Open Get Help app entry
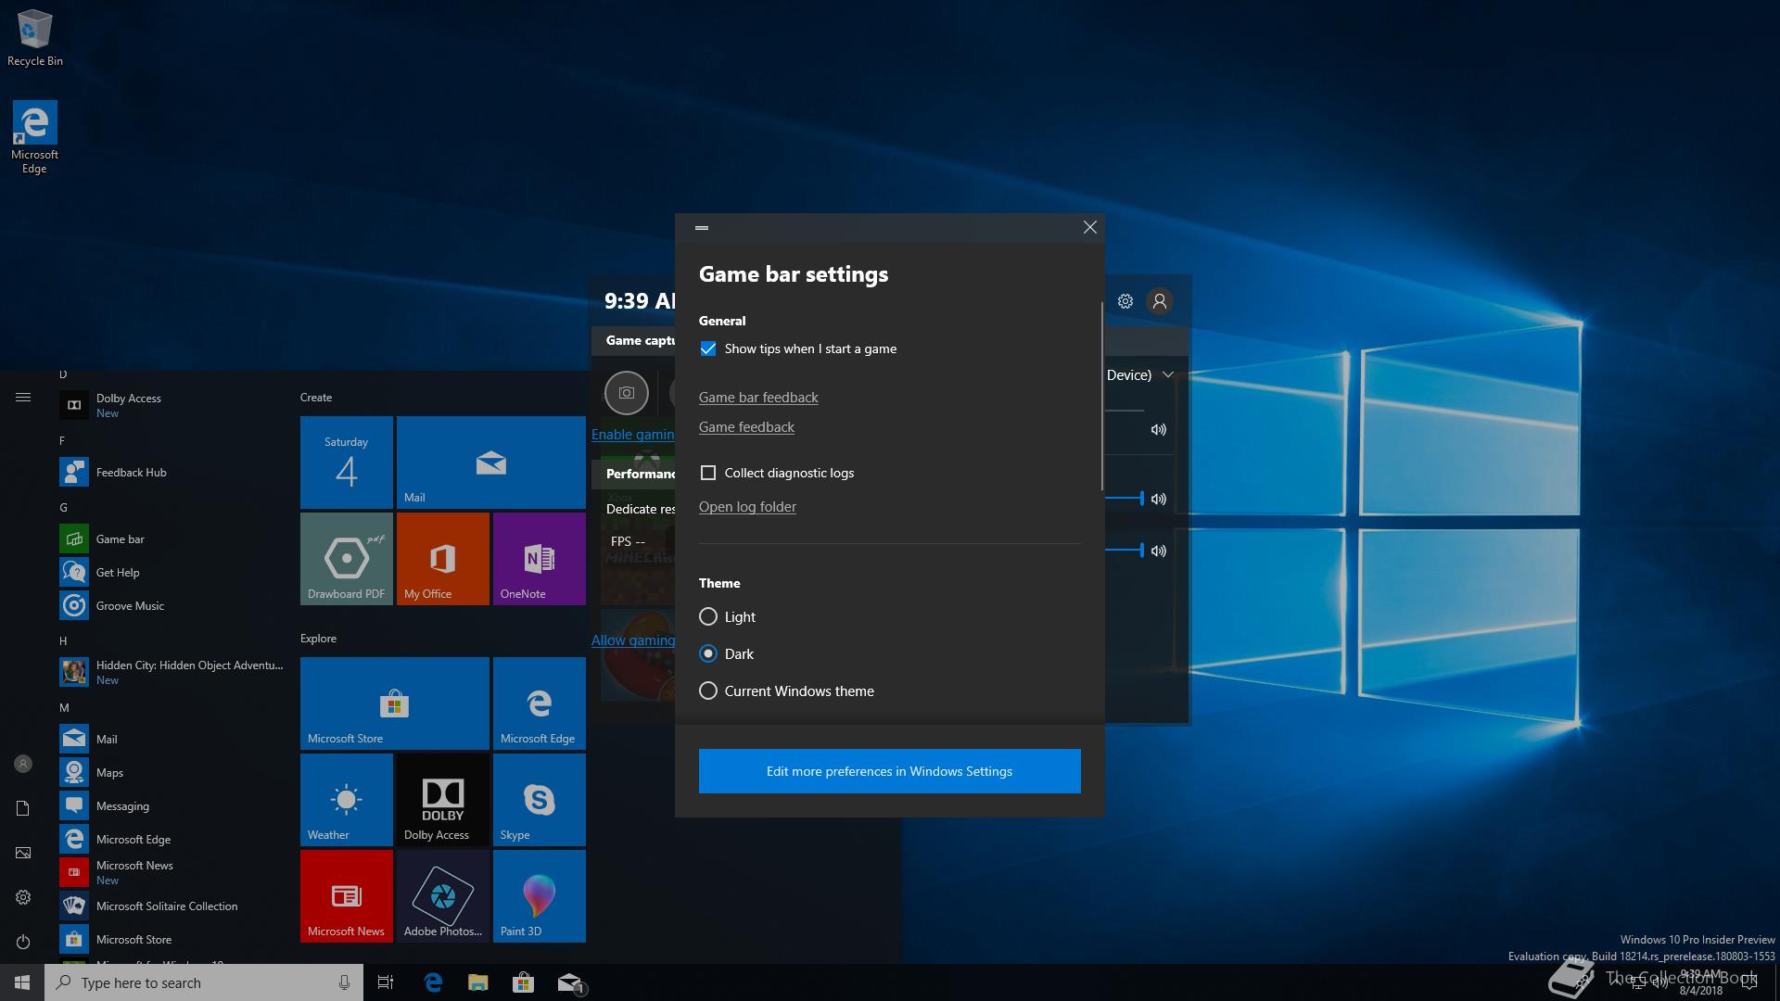This screenshot has width=1780, height=1001. tap(172, 572)
